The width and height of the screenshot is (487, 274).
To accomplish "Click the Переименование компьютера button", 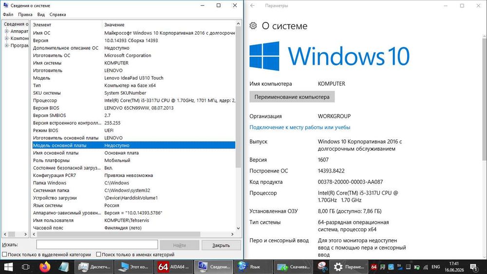I will click(x=292, y=97).
